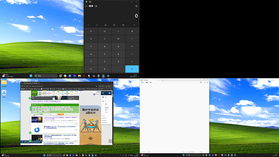The image size is (279, 157).
Task: Add a new tab in Notepad
Action: tap(162, 80)
